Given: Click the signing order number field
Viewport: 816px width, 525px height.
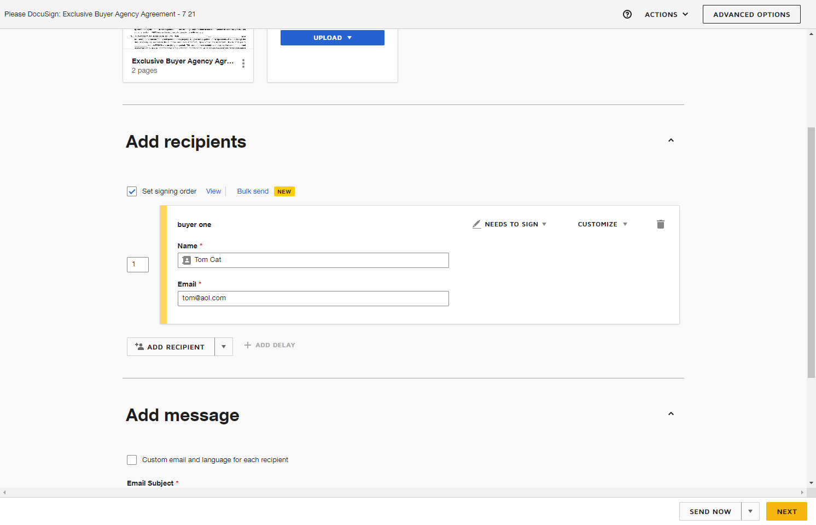Looking at the screenshot, I should tap(138, 265).
